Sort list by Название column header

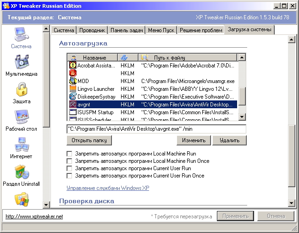point(93,58)
